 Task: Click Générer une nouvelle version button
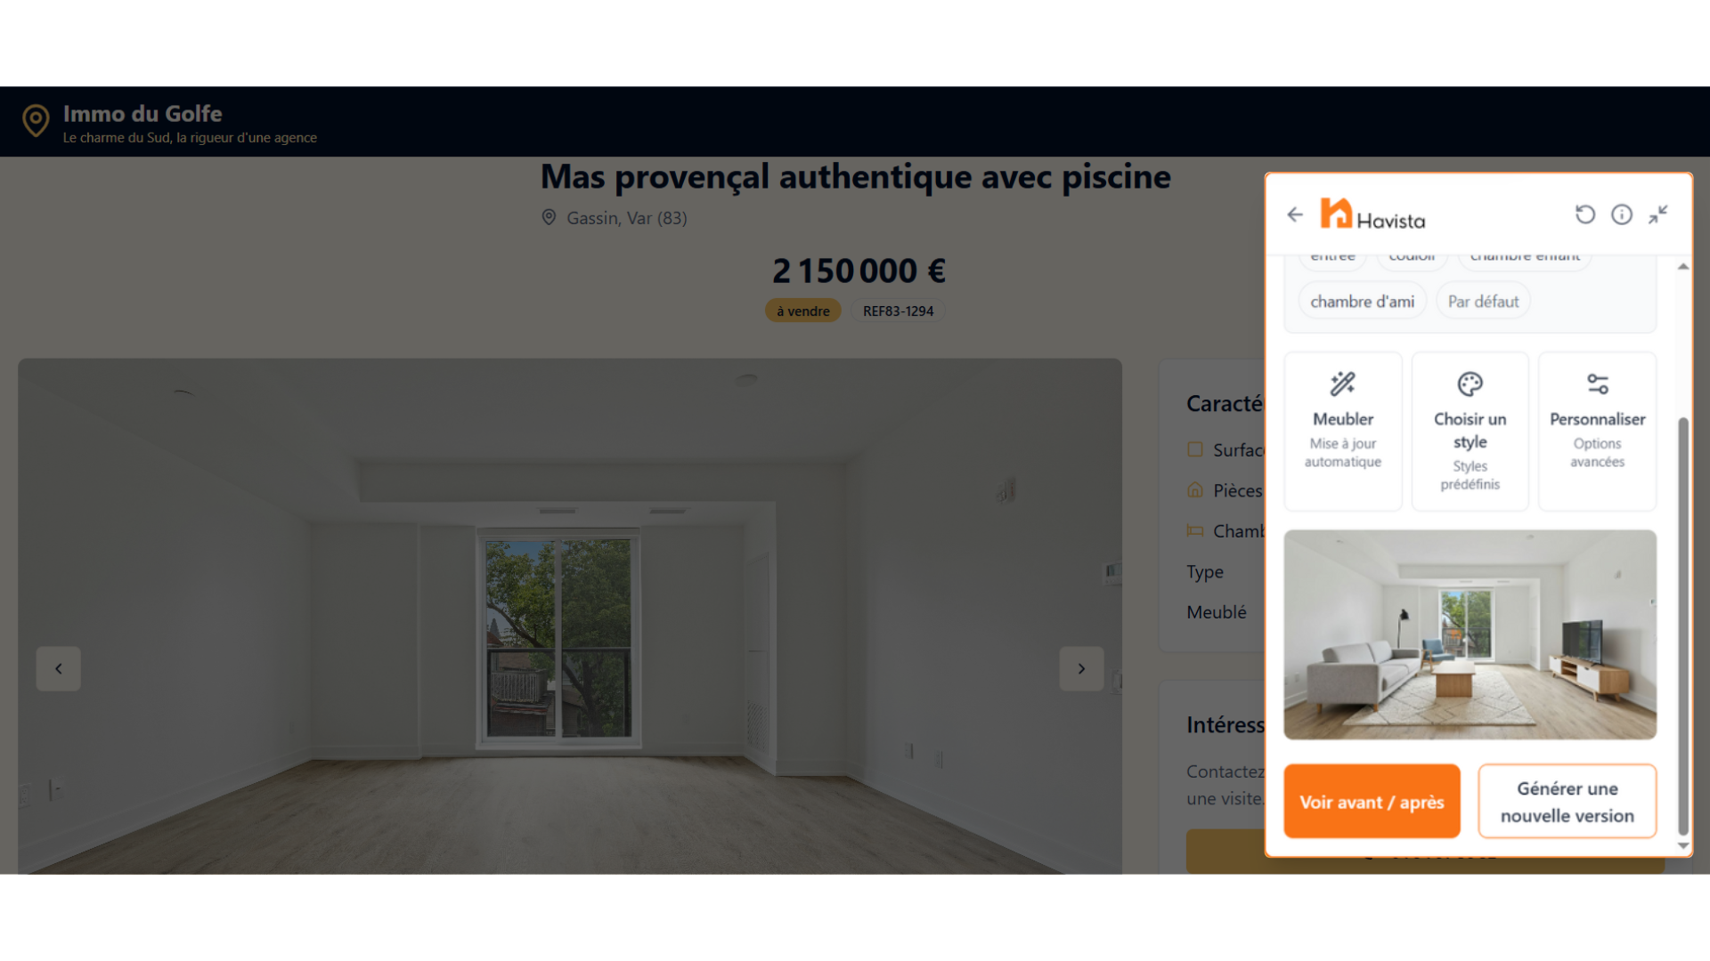pyautogui.click(x=1567, y=802)
